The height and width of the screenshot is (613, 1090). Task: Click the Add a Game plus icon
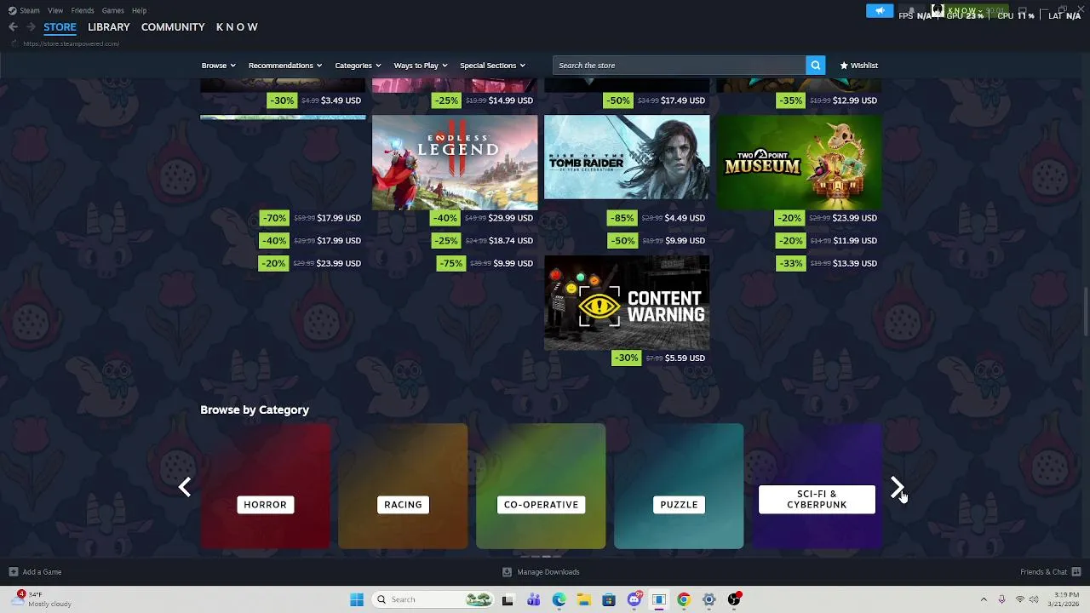13,572
